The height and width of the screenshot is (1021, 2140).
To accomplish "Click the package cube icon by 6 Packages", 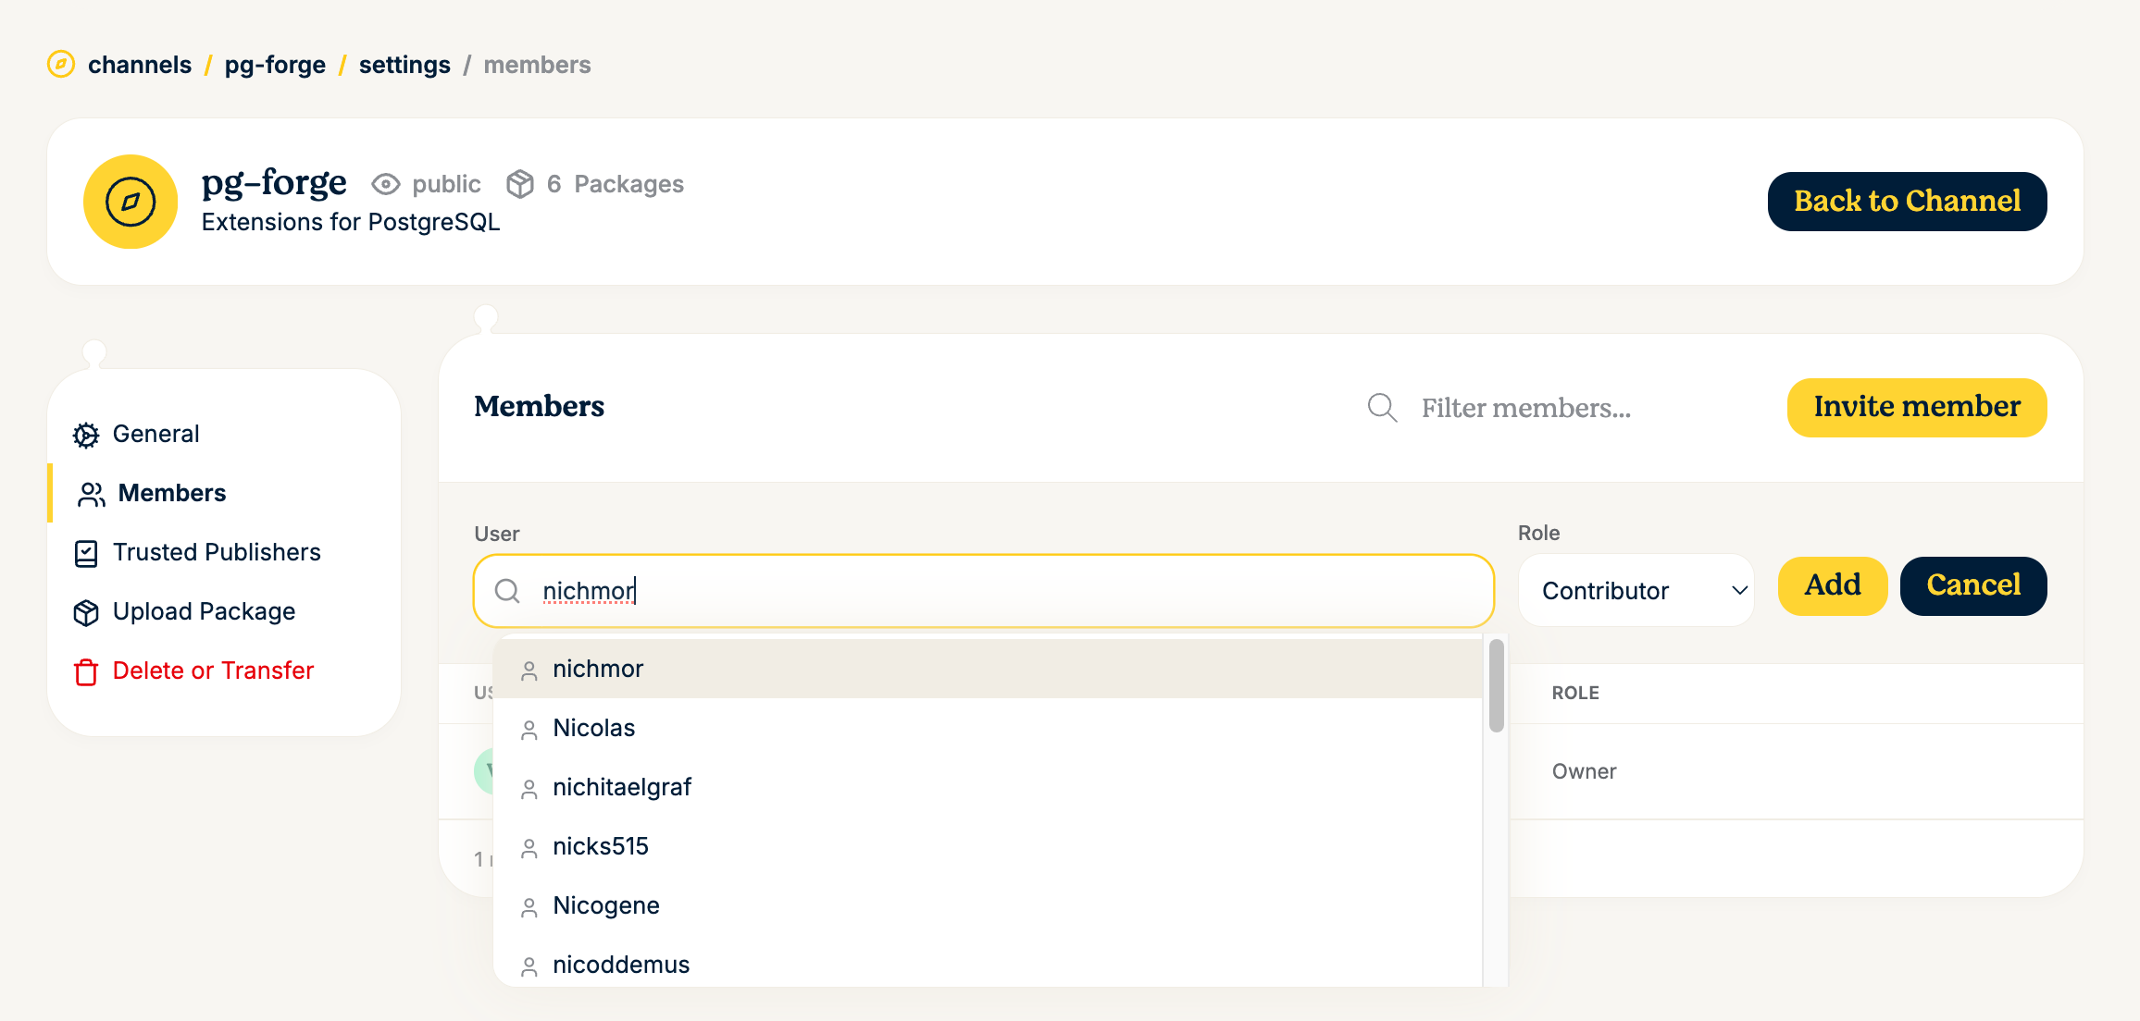I will click(520, 184).
